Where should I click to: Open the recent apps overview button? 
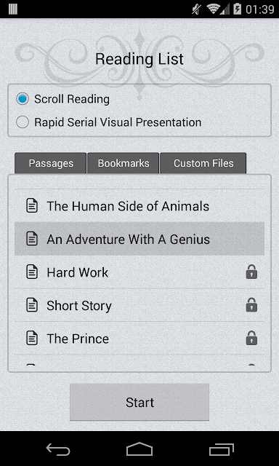(222, 449)
